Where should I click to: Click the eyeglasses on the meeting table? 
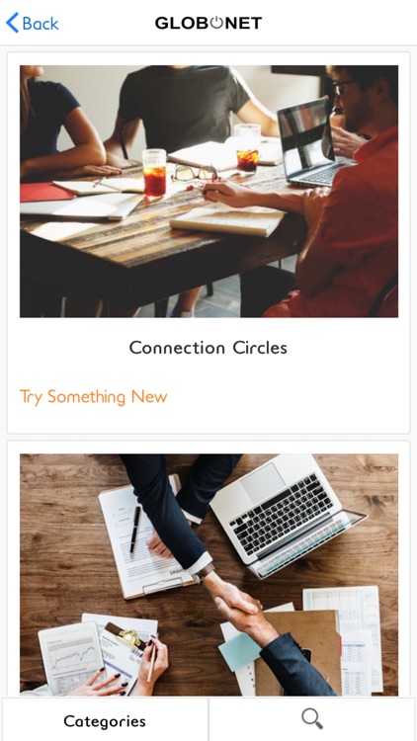pyautogui.click(x=195, y=173)
